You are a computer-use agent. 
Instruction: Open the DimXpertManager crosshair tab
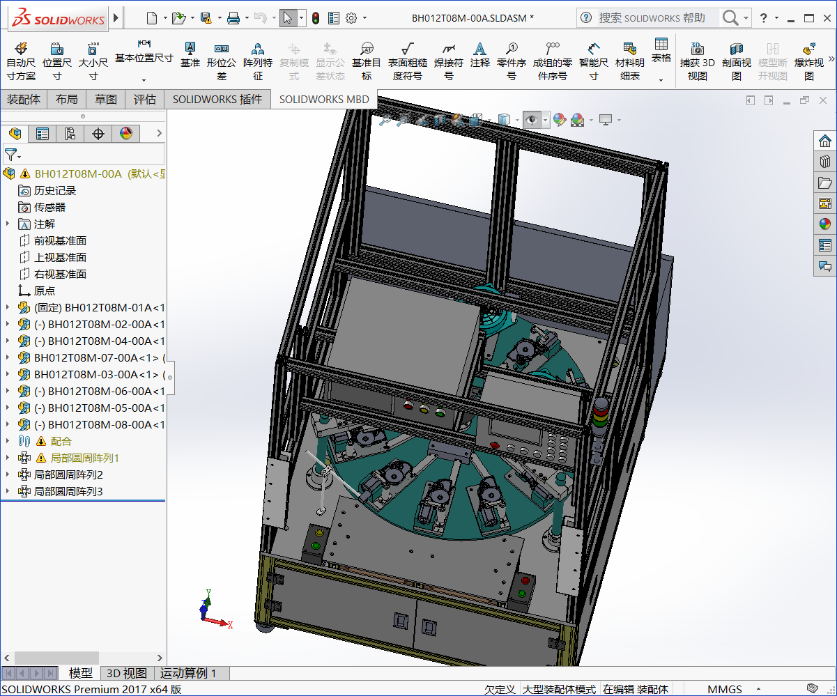(98, 133)
